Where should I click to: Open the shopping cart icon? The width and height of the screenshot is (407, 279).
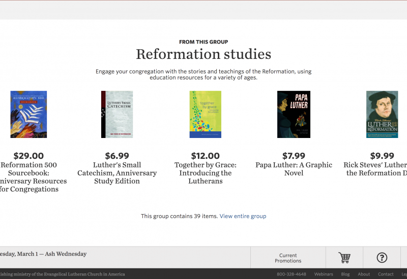click(x=344, y=258)
